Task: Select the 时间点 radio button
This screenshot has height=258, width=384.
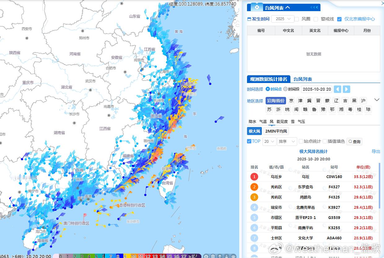Action: point(268,89)
